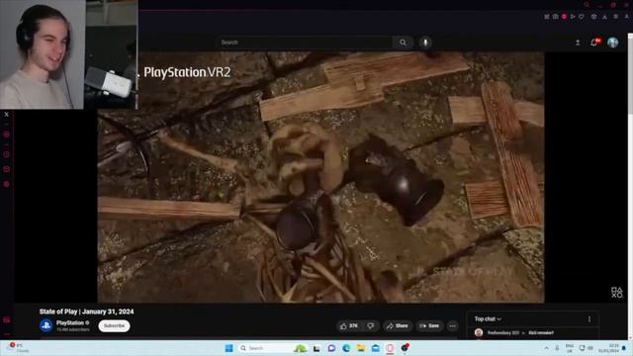
Task: Focus the YouTube search input field
Action: coord(305,43)
